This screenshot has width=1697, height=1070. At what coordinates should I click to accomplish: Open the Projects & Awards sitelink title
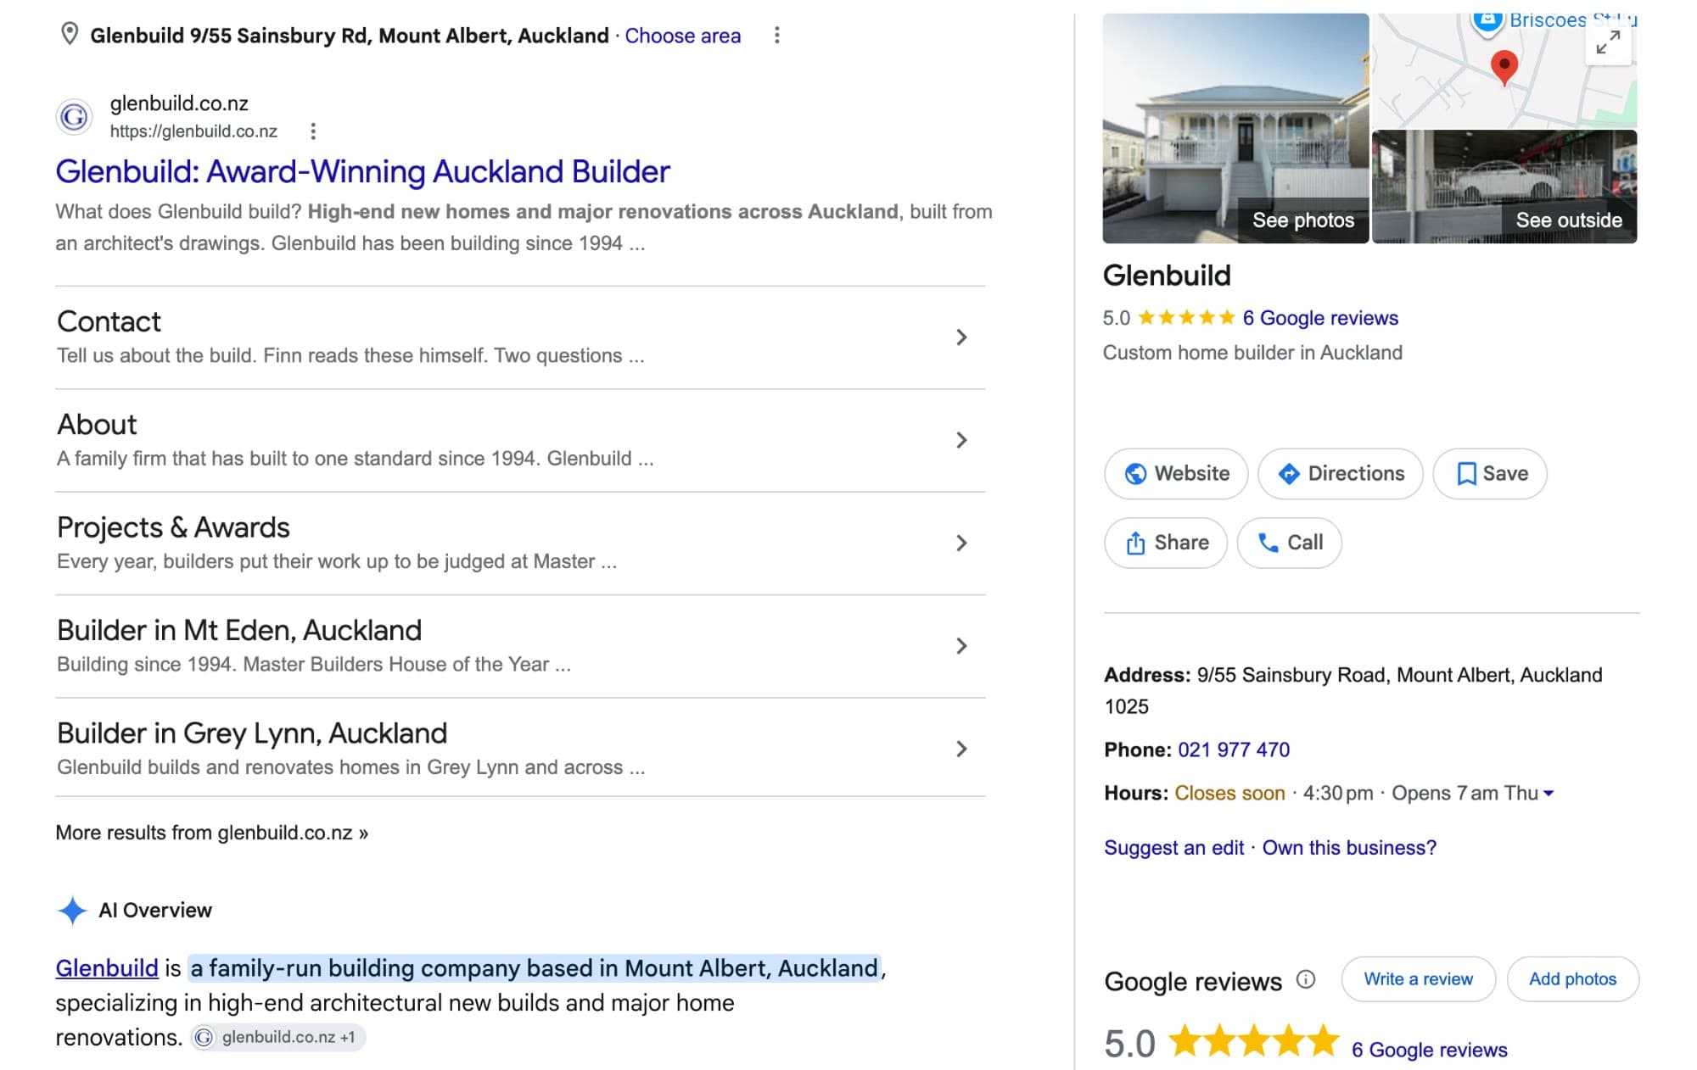(x=173, y=527)
